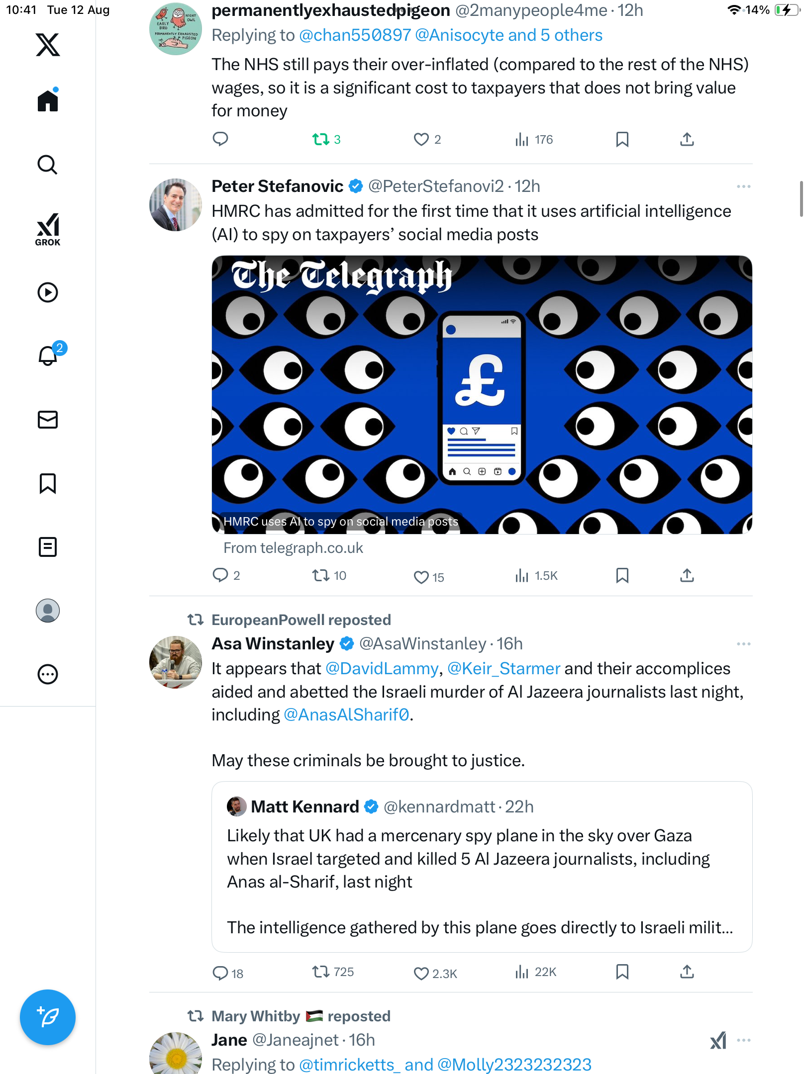Open Grok from the sidebar

tap(48, 229)
